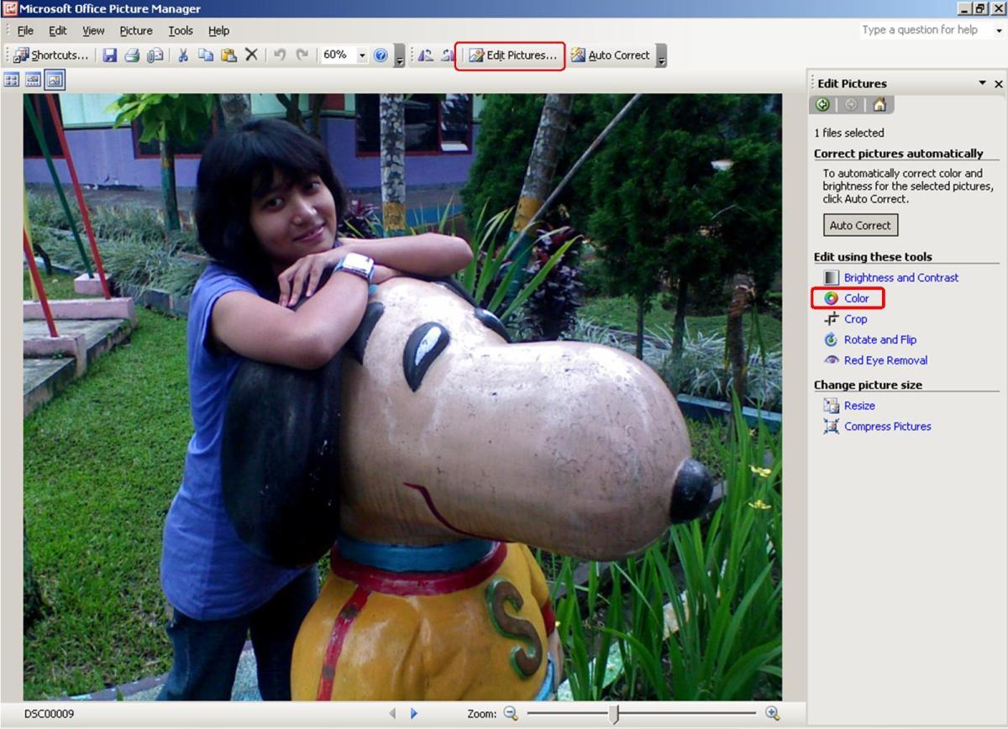Click the Rotate Left icon

426,55
